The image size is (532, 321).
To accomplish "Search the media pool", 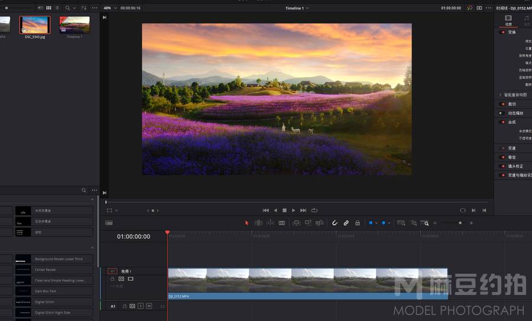I will pyautogui.click(x=67, y=8).
